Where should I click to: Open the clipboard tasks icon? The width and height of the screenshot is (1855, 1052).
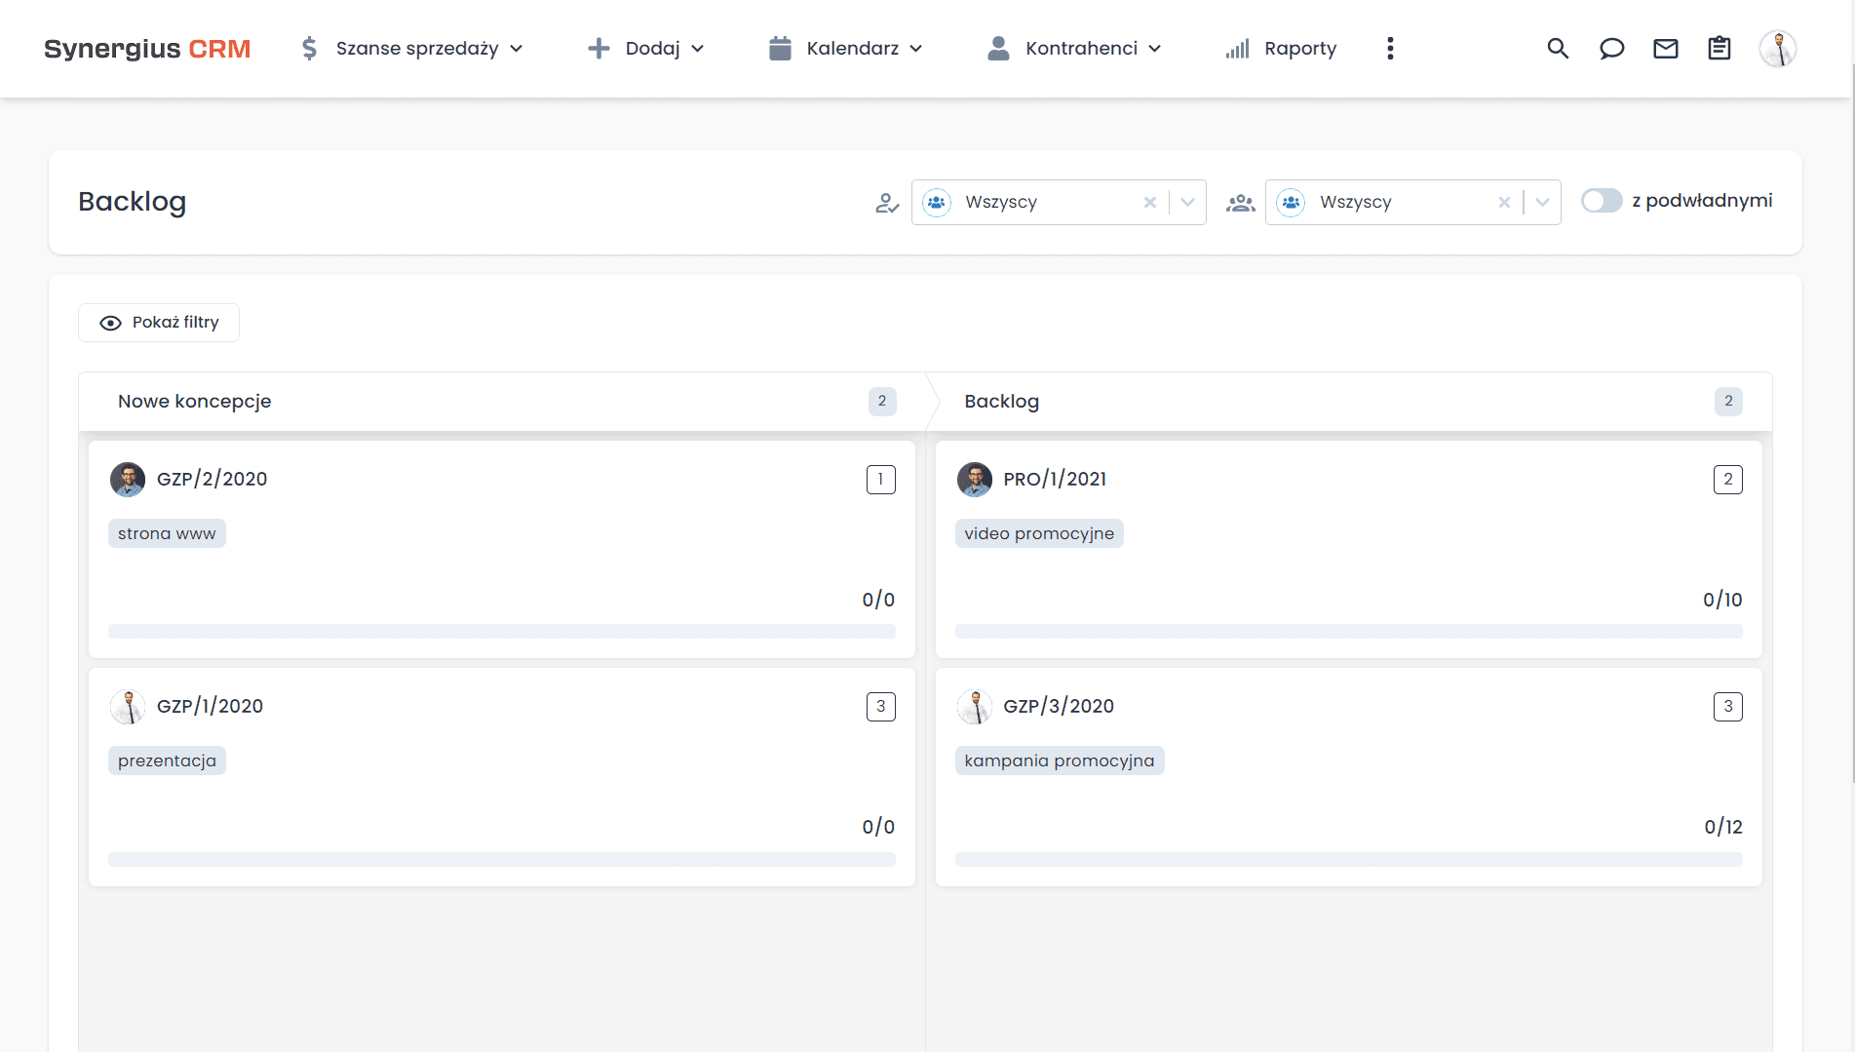click(1720, 48)
